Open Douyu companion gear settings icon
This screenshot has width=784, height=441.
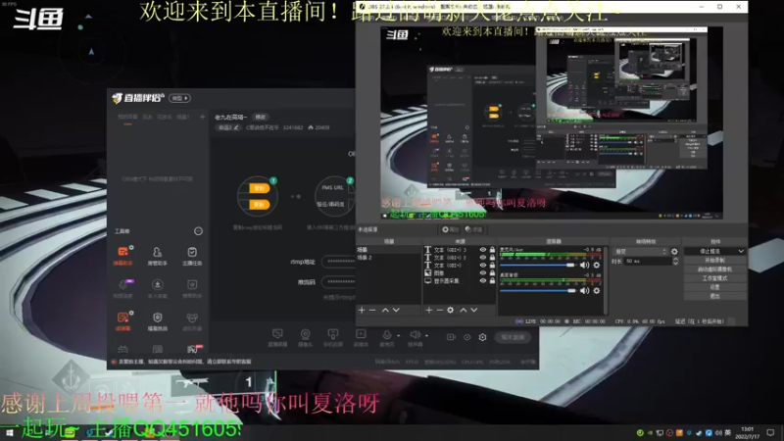pyautogui.click(x=482, y=337)
